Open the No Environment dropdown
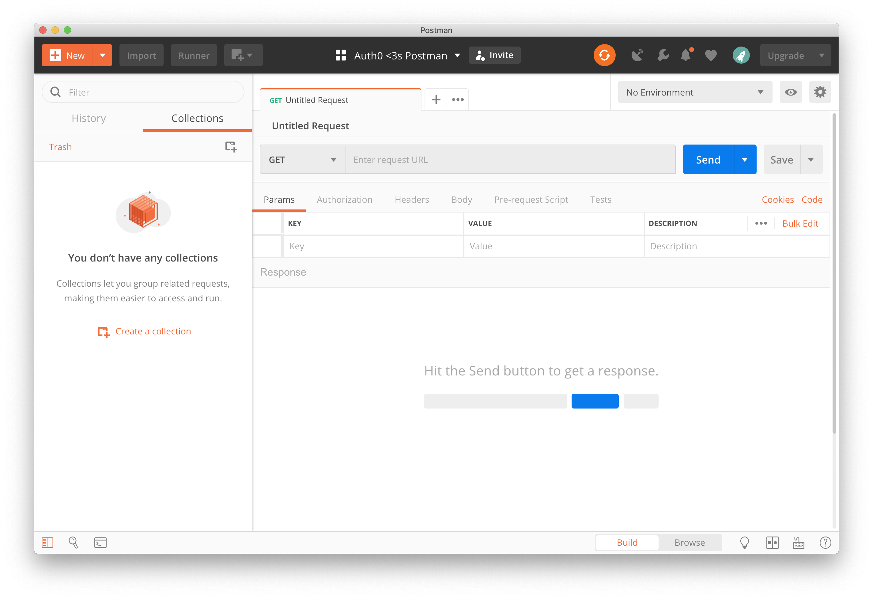 pos(694,92)
